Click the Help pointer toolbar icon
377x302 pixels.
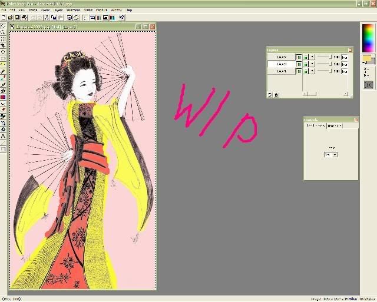121,18
